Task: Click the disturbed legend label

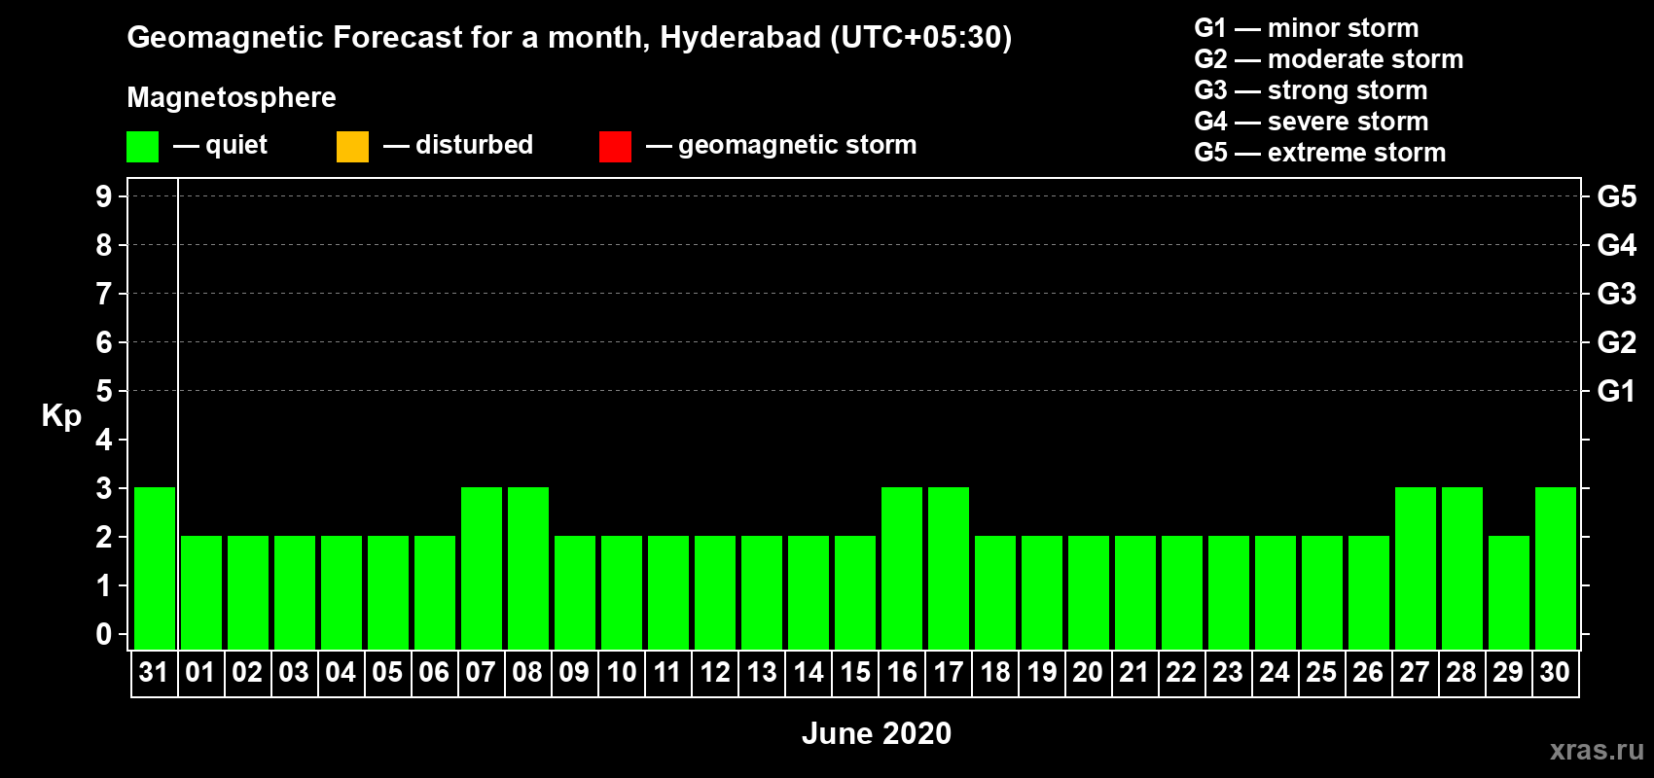Action: 474,145
